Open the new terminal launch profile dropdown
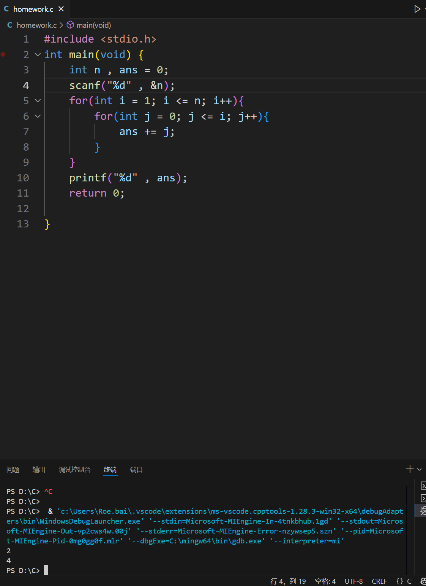Viewport: 426px width, 586px height. [x=420, y=469]
